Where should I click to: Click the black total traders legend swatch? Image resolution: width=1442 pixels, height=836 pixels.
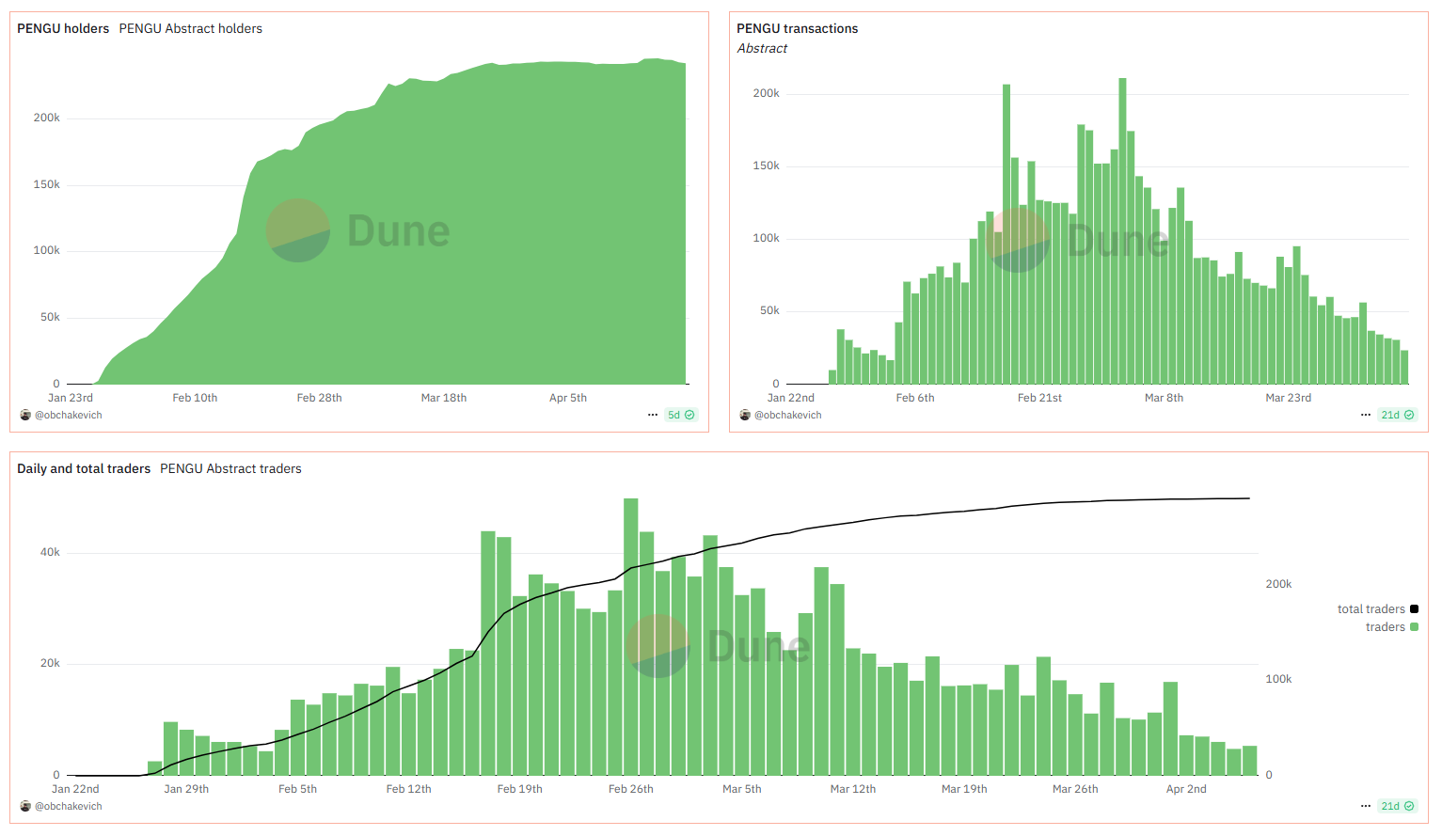[1414, 609]
